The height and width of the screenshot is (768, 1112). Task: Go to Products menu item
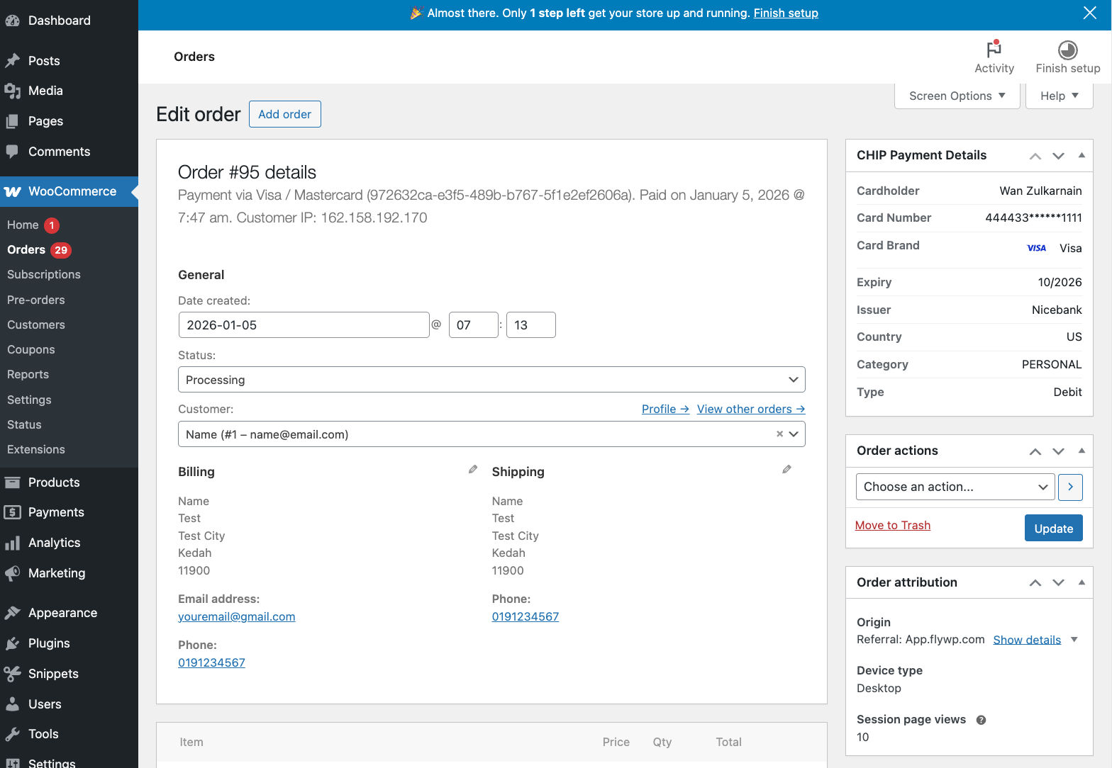[54, 482]
